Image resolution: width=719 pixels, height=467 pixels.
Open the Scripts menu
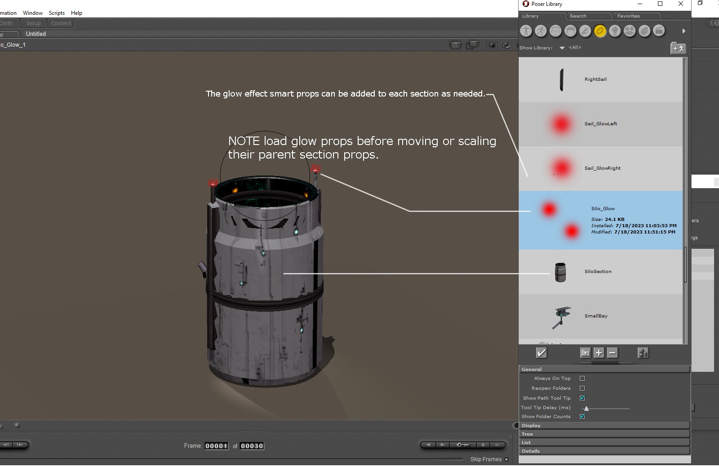[57, 13]
